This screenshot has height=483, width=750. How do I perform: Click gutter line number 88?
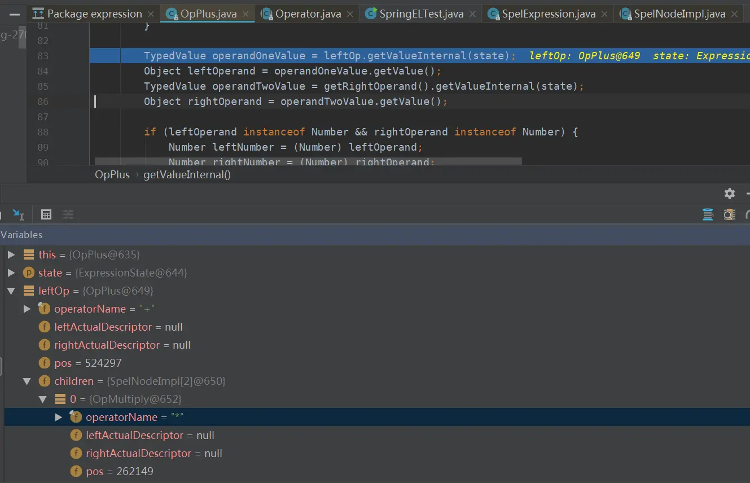tap(42, 132)
